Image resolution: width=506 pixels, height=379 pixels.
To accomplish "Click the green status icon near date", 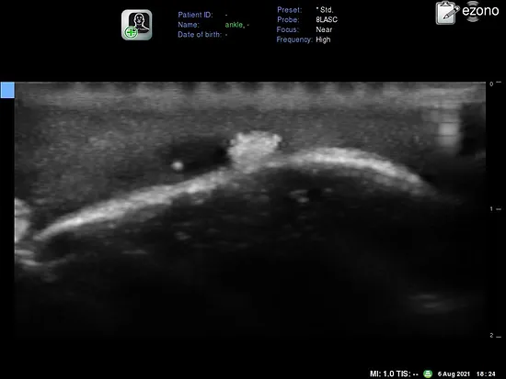I will (x=428, y=373).
